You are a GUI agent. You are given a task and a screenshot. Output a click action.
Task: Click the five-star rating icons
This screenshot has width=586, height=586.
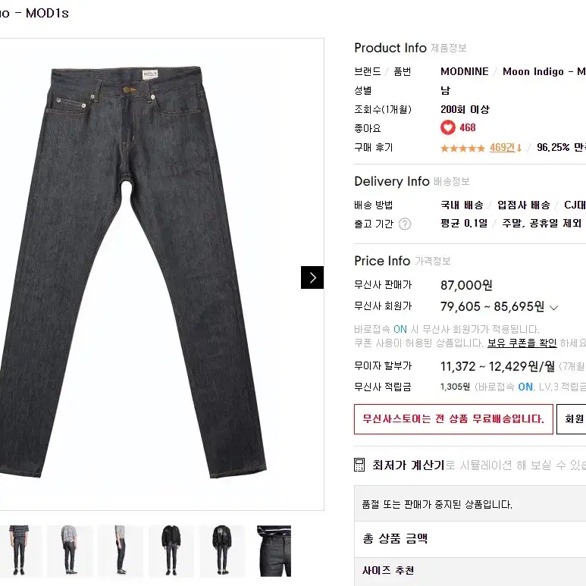(462, 148)
